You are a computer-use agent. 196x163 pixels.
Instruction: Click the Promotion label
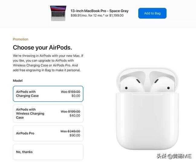pyautogui.click(x=21, y=39)
